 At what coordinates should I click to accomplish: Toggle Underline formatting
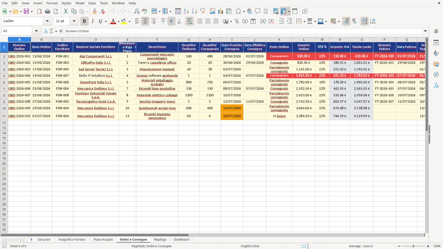[x=100, y=21]
